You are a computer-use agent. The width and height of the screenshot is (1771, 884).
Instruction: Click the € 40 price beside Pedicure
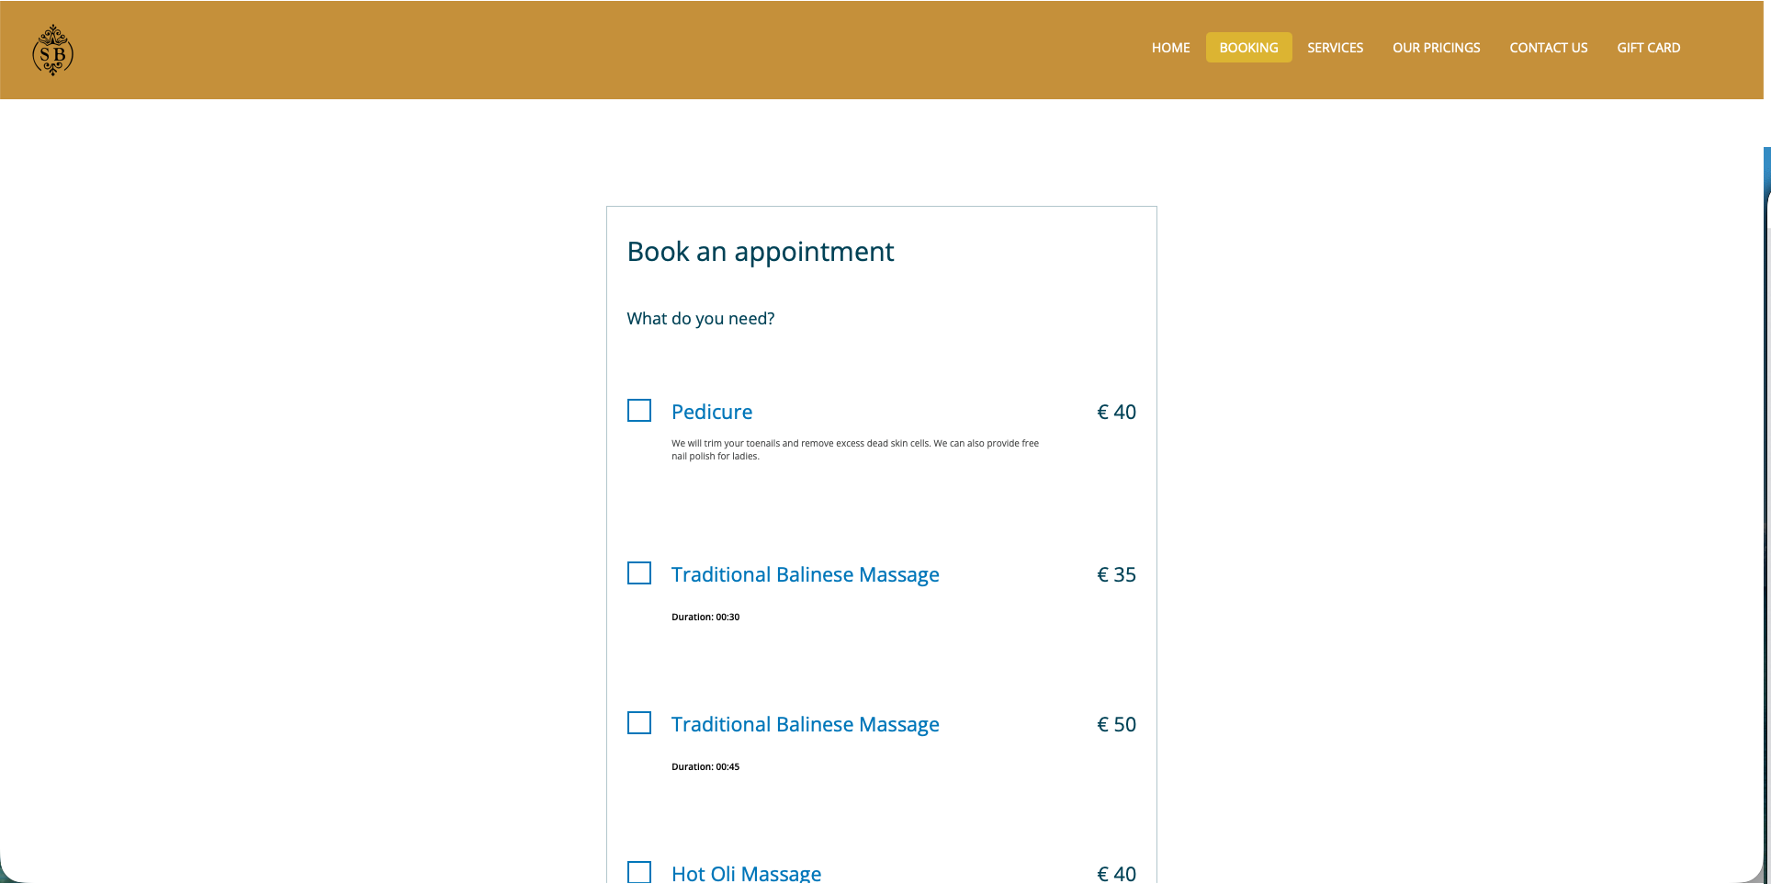tap(1116, 412)
